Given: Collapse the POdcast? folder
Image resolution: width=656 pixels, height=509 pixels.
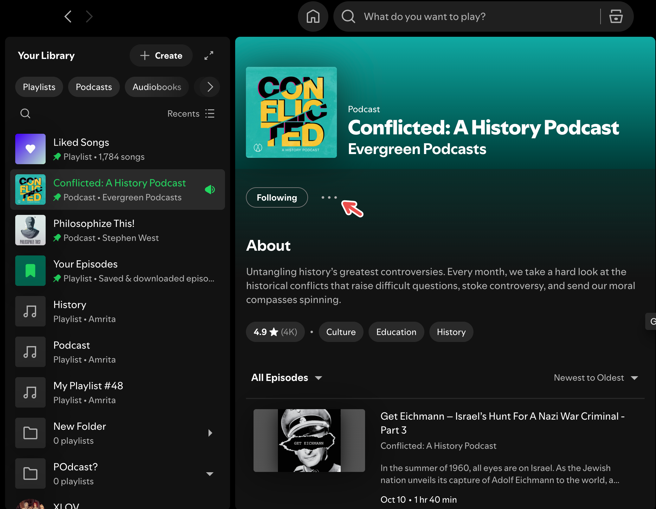Looking at the screenshot, I should [210, 474].
